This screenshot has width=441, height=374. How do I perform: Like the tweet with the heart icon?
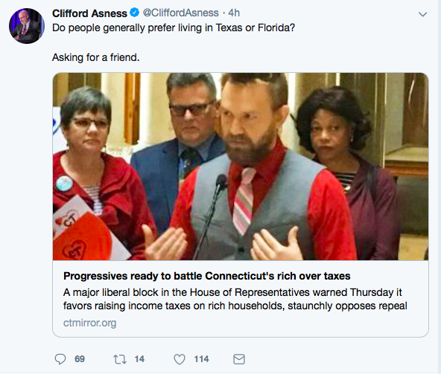180,359
